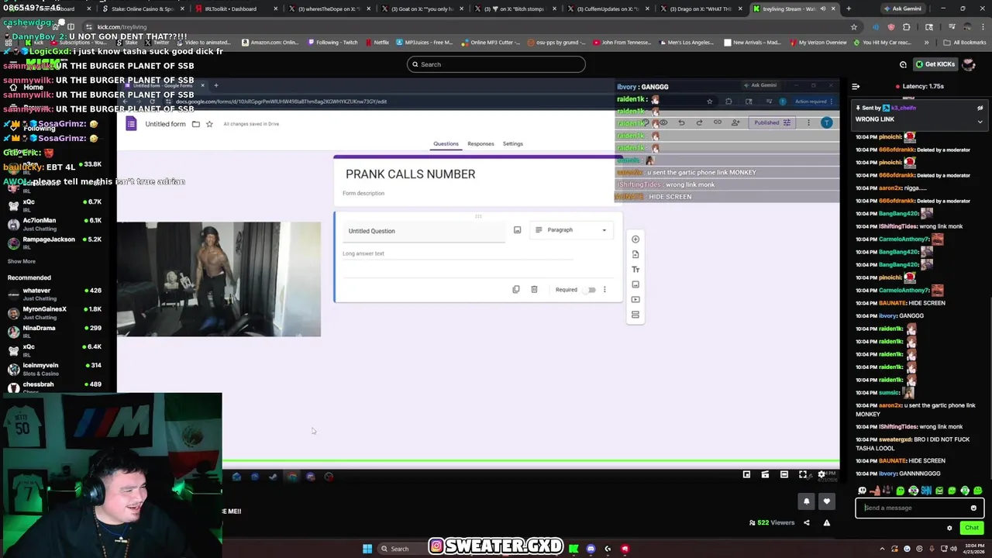Click the Import questions icon
Image resolution: width=992 pixels, height=558 pixels.
[x=635, y=254]
